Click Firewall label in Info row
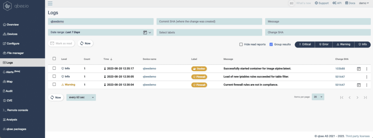Screen dimensions: 373x138 [x=199, y=76]
